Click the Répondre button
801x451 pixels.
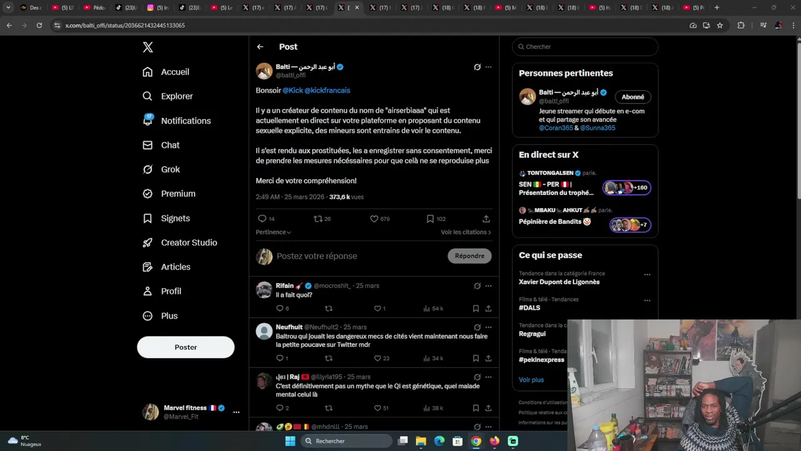pyautogui.click(x=470, y=256)
